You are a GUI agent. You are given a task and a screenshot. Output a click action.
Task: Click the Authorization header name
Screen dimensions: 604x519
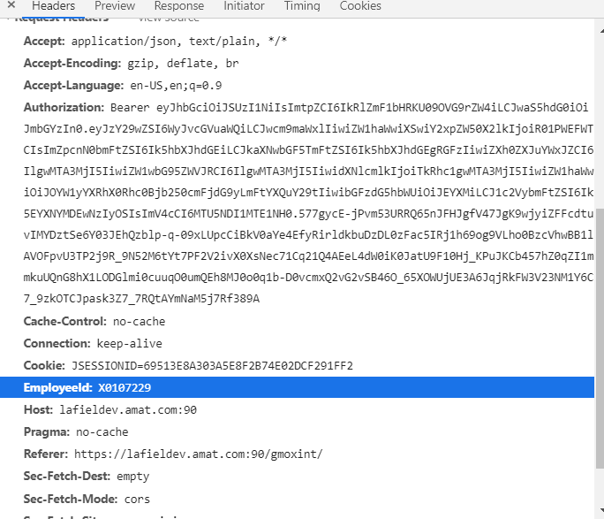[x=64, y=107]
